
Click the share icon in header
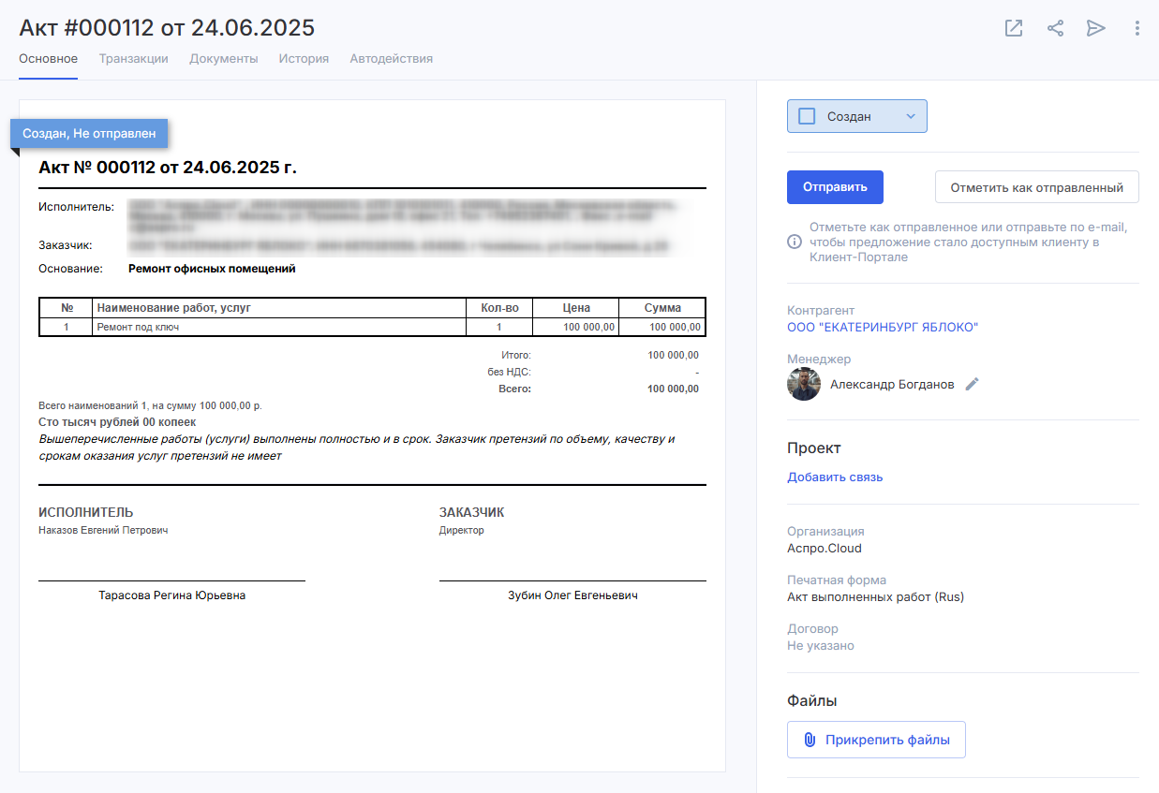1055,28
